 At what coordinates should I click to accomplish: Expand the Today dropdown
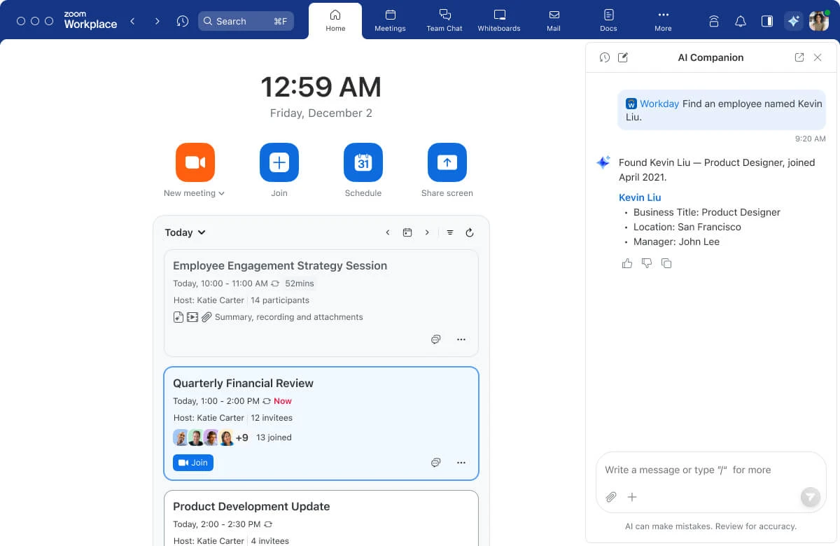(185, 232)
